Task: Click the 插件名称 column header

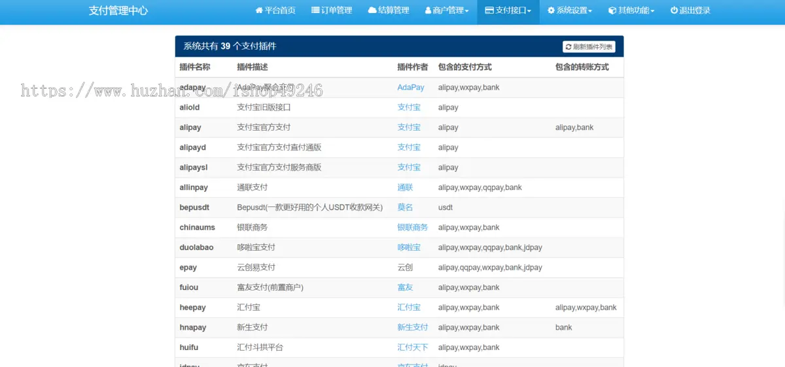Action: click(x=195, y=67)
